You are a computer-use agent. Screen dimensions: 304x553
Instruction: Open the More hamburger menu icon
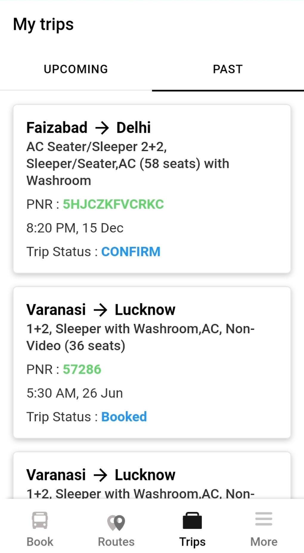[264, 519]
